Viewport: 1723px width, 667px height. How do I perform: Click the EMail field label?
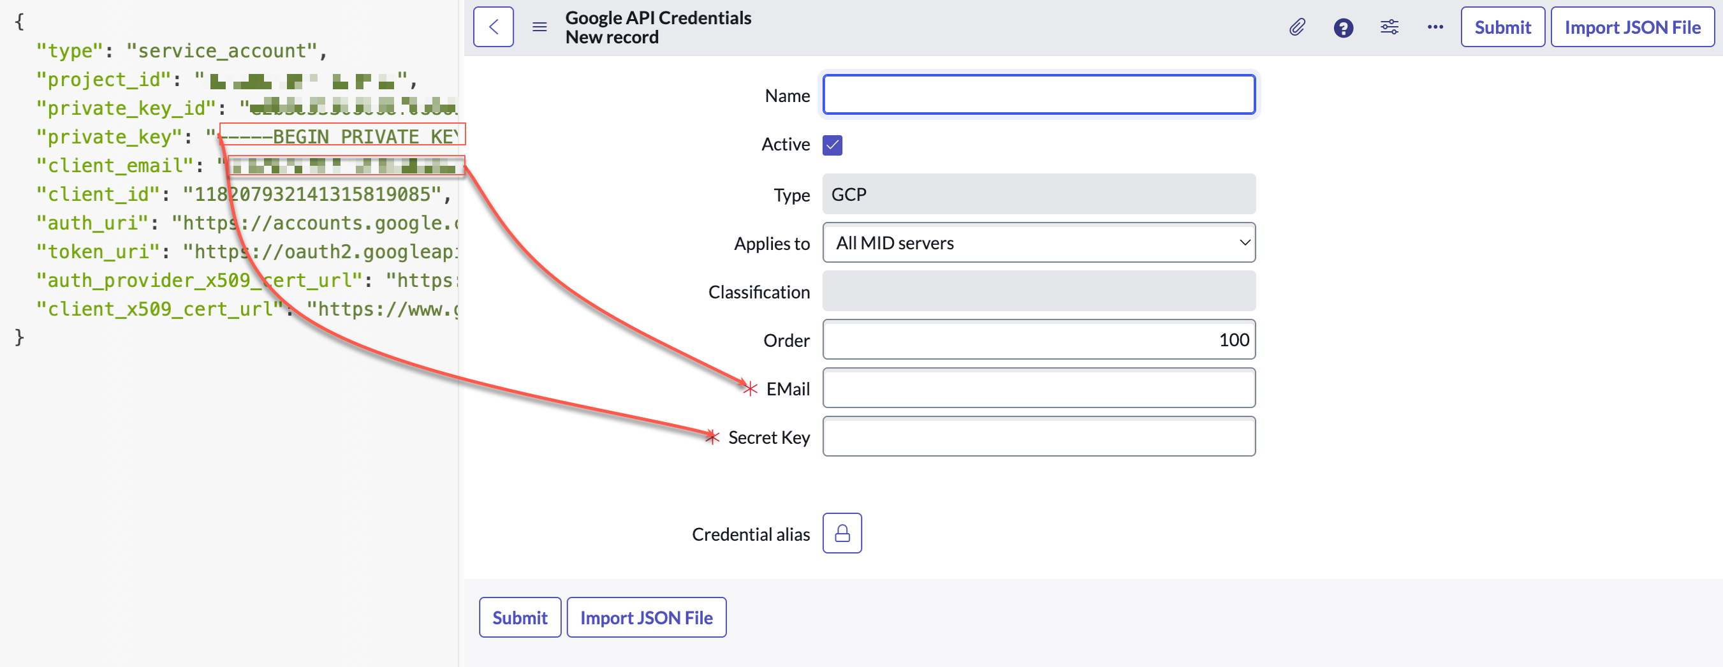[x=788, y=389]
